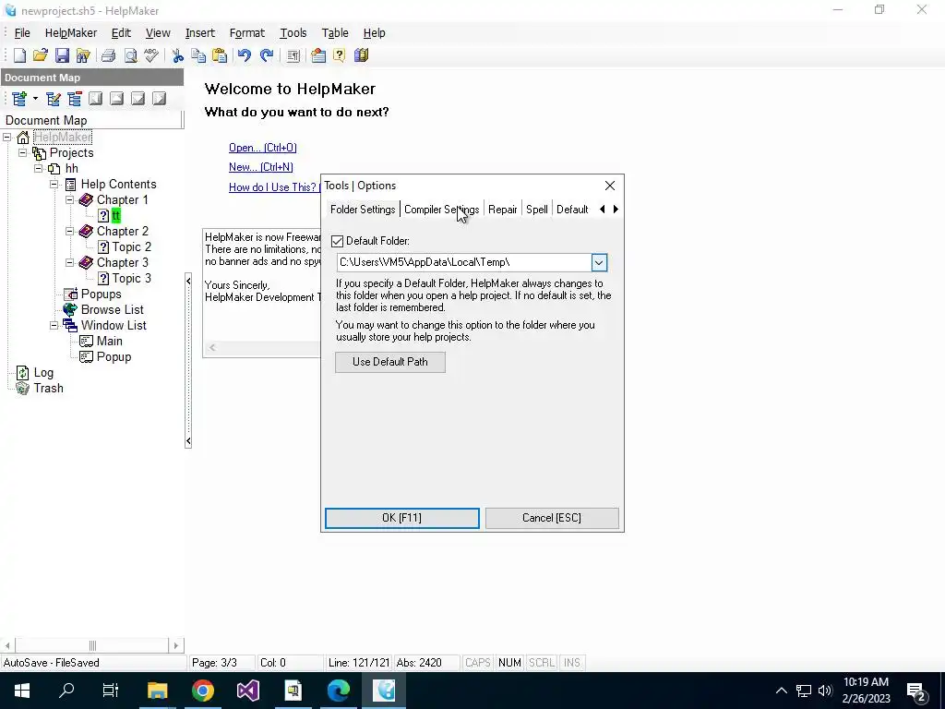Screen dimensions: 945x709
Task: Open the add node dropdown arrow
Action: tap(35, 98)
